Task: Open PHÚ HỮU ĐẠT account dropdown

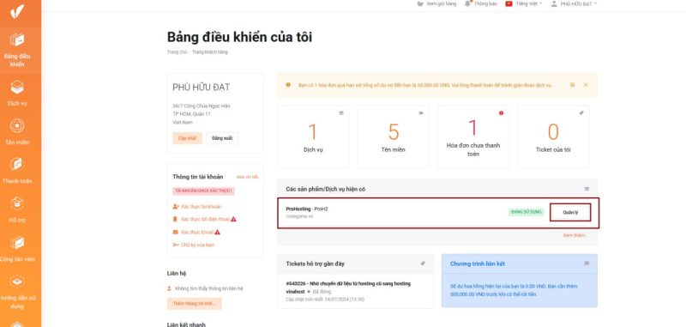Action: click(574, 3)
